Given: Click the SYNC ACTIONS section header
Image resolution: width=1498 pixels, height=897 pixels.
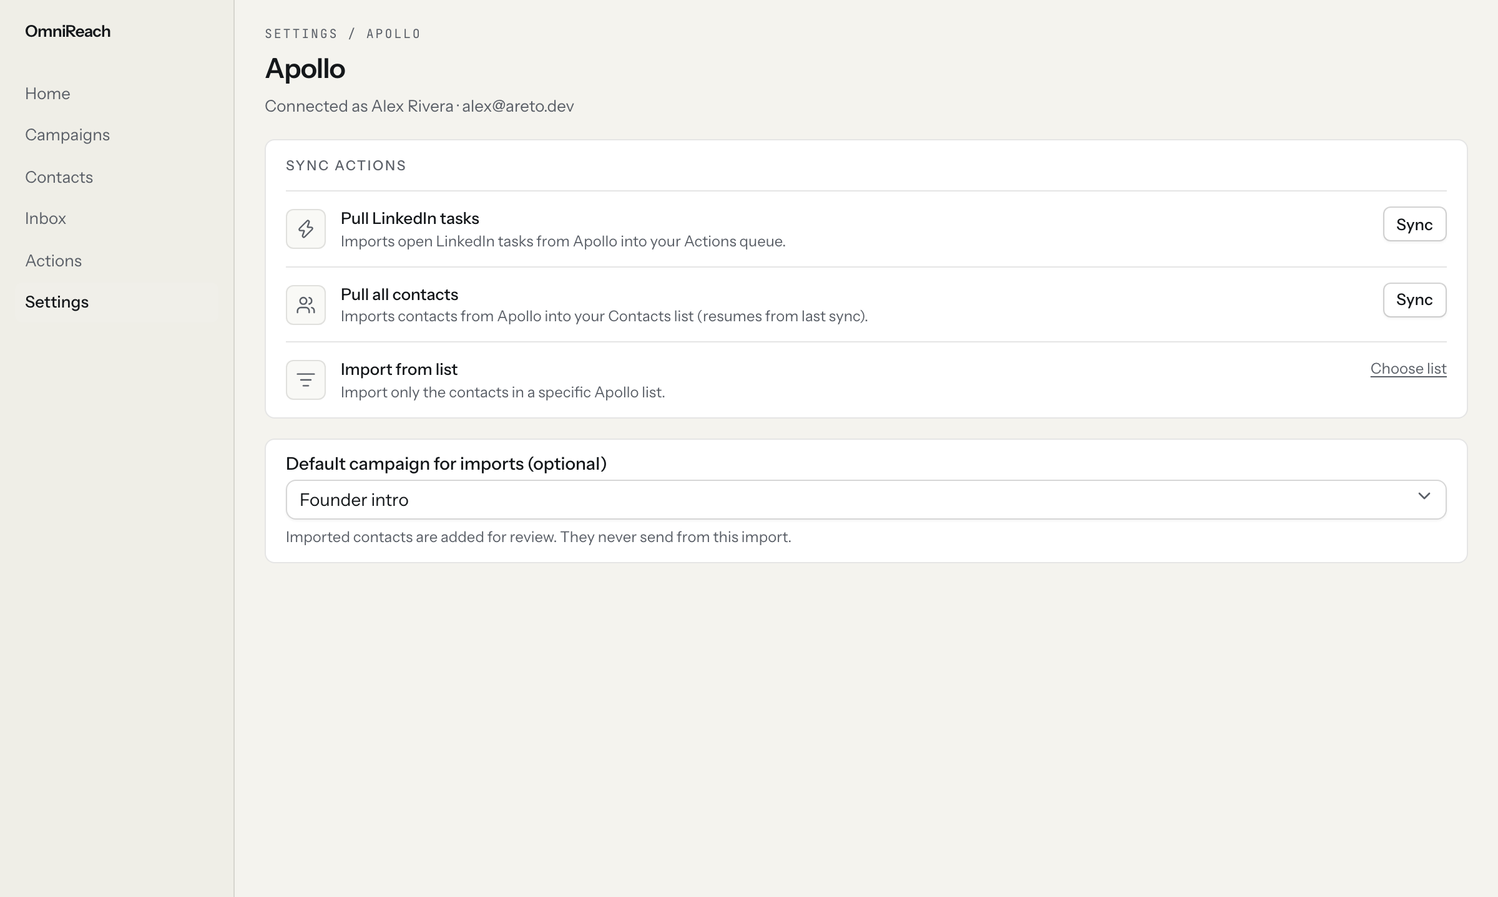Looking at the screenshot, I should (x=346, y=165).
